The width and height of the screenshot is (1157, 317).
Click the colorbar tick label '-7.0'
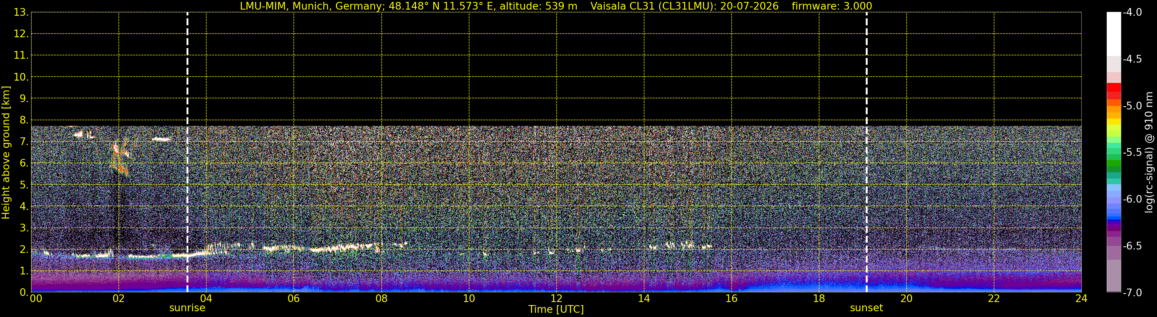point(1132,293)
